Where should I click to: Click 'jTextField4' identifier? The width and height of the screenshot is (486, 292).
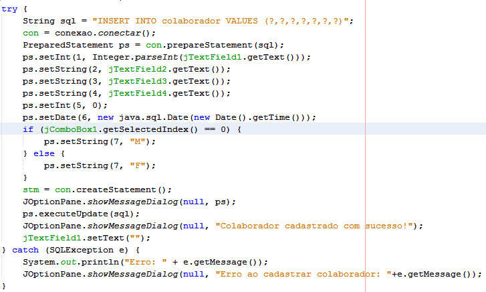click(x=138, y=94)
